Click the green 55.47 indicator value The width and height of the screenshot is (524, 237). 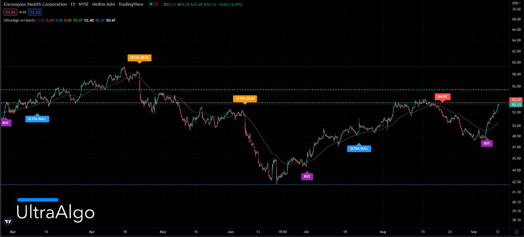(x=78, y=20)
